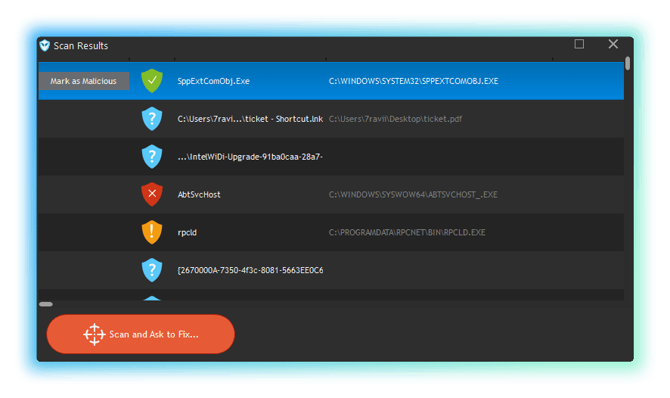Click the green checkmark shield beside SppExtComObj.Exe

coord(152,81)
